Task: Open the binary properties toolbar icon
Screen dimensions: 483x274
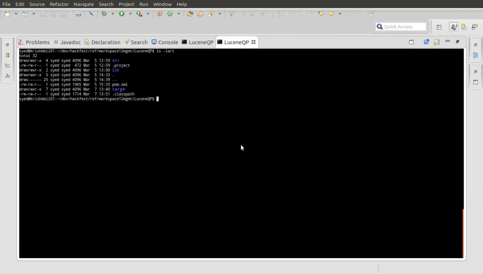Action: [78, 14]
